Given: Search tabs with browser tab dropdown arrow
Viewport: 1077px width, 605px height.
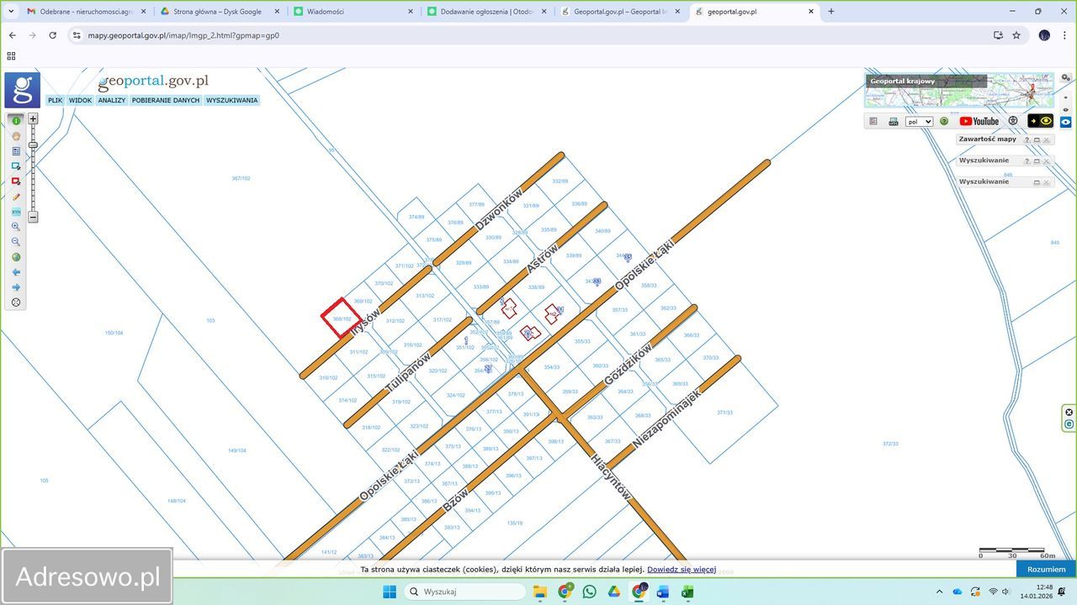Looking at the screenshot, I should click(x=11, y=12).
